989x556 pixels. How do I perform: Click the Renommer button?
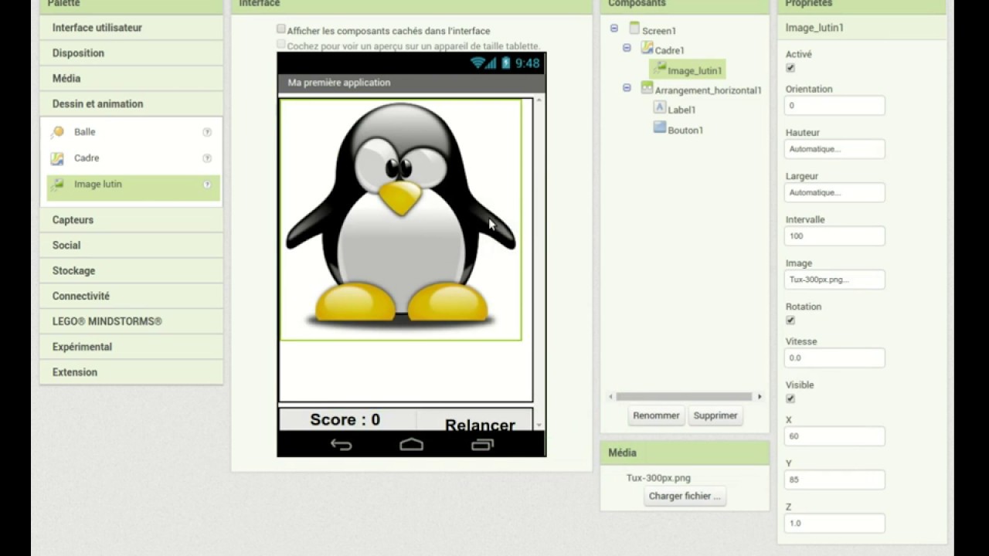(x=656, y=415)
